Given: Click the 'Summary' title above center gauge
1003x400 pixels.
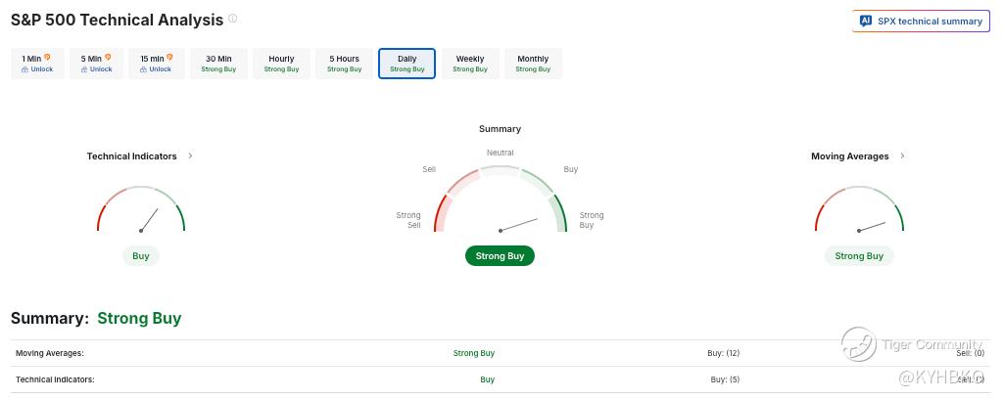Looking at the screenshot, I should [501, 129].
